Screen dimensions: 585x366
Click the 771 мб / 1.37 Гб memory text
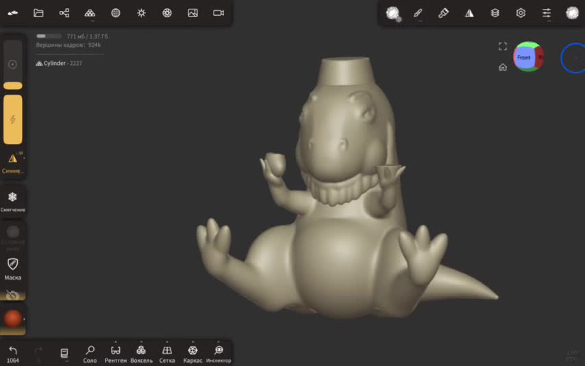tap(87, 36)
